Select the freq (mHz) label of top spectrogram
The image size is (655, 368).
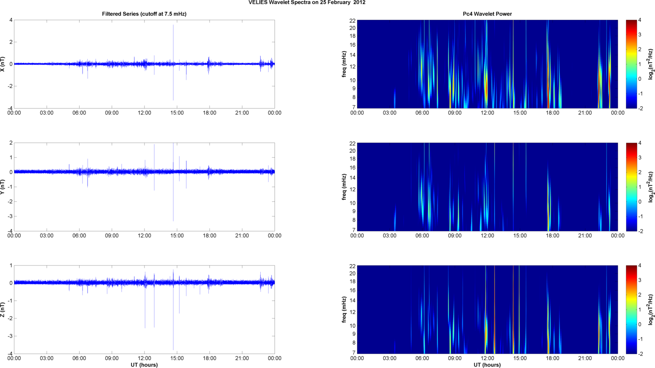pyautogui.click(x=344, y=64)
